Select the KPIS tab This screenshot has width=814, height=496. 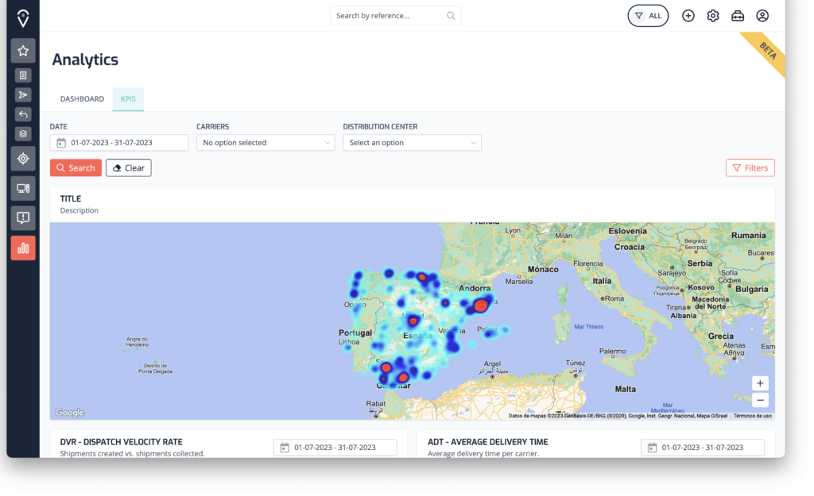[x=128, y=99]
